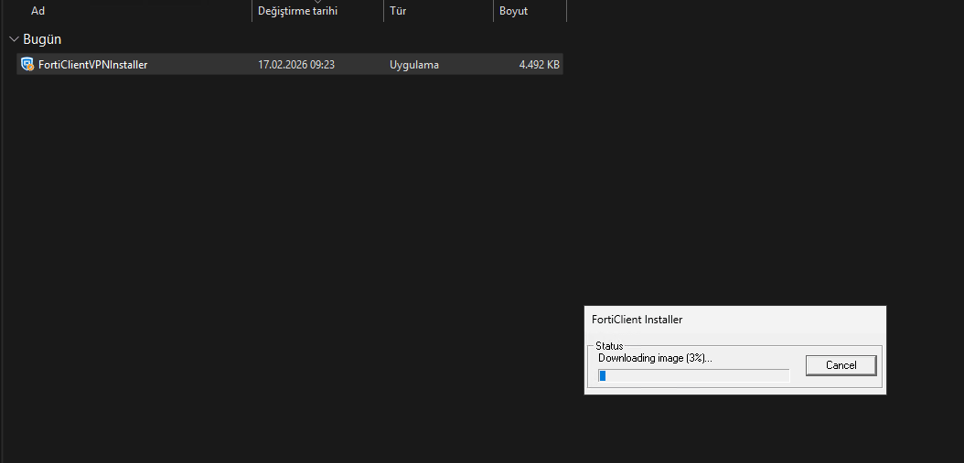The width and height of the screenshot is (964, 463).
Task: Click the Uygulama type cell
Action: pyautogui.click(x=413, y=65)
